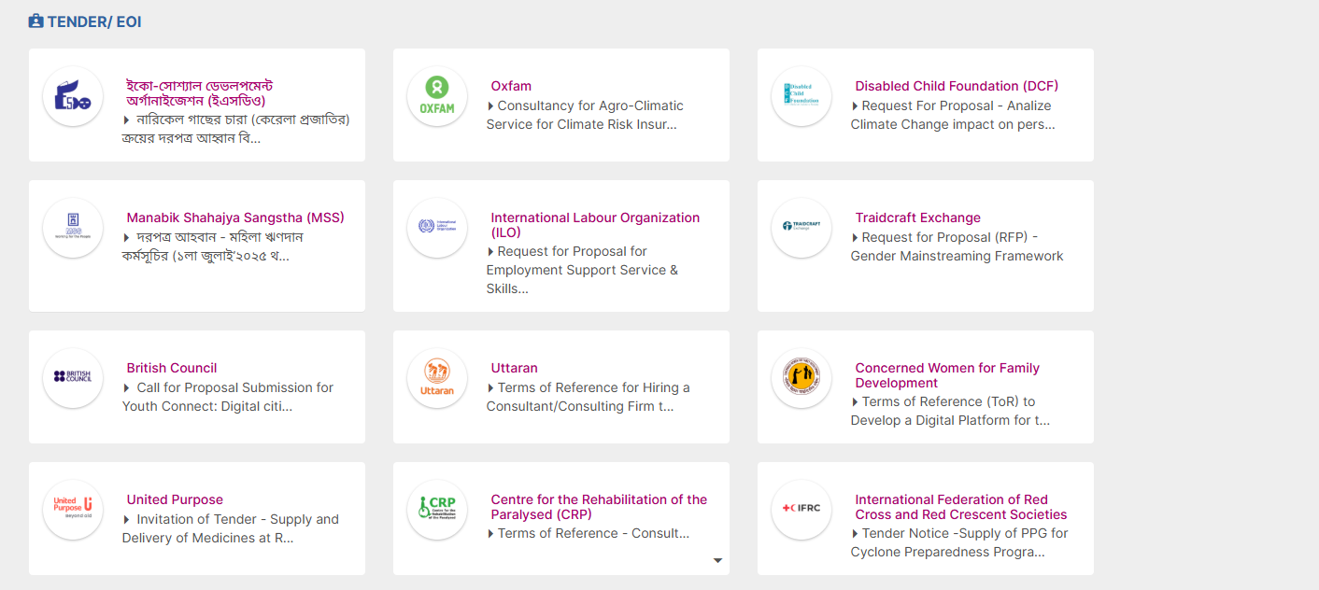Open Traidcraft Gender Mainstreaming Framework RFP

pos(957,246)
